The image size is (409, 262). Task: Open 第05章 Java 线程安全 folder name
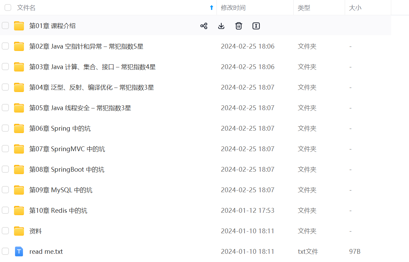[80, 108]
